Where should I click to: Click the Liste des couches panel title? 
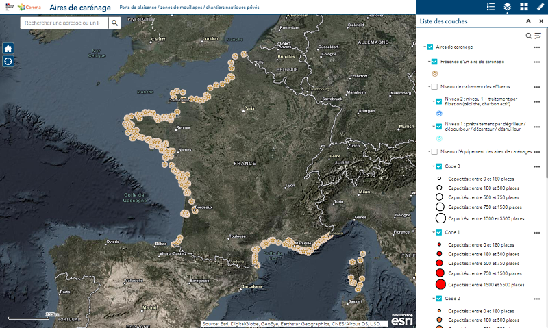443,21
